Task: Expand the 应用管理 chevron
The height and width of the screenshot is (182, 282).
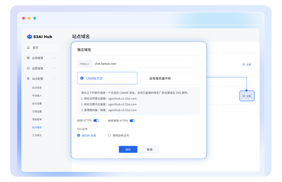Action: (x=55, y=58)
